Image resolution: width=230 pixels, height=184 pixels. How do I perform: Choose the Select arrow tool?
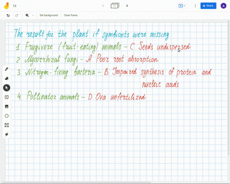pyautogui.click(x=7, y=88)
